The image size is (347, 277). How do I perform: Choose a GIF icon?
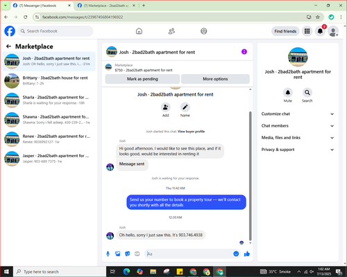(137, 254)
